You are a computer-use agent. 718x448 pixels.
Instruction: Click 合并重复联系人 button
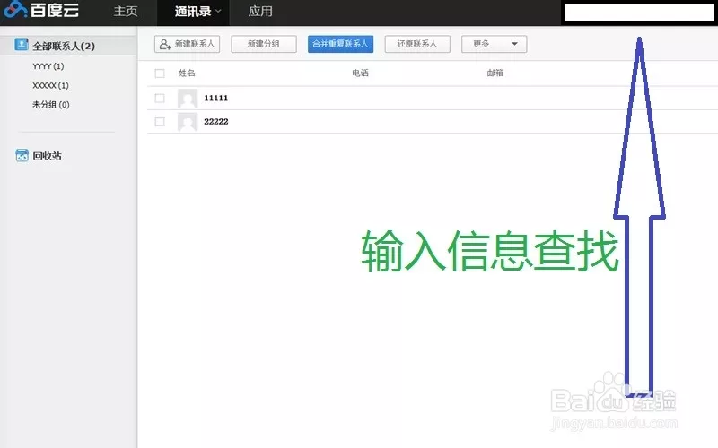[x=340, y=44]
